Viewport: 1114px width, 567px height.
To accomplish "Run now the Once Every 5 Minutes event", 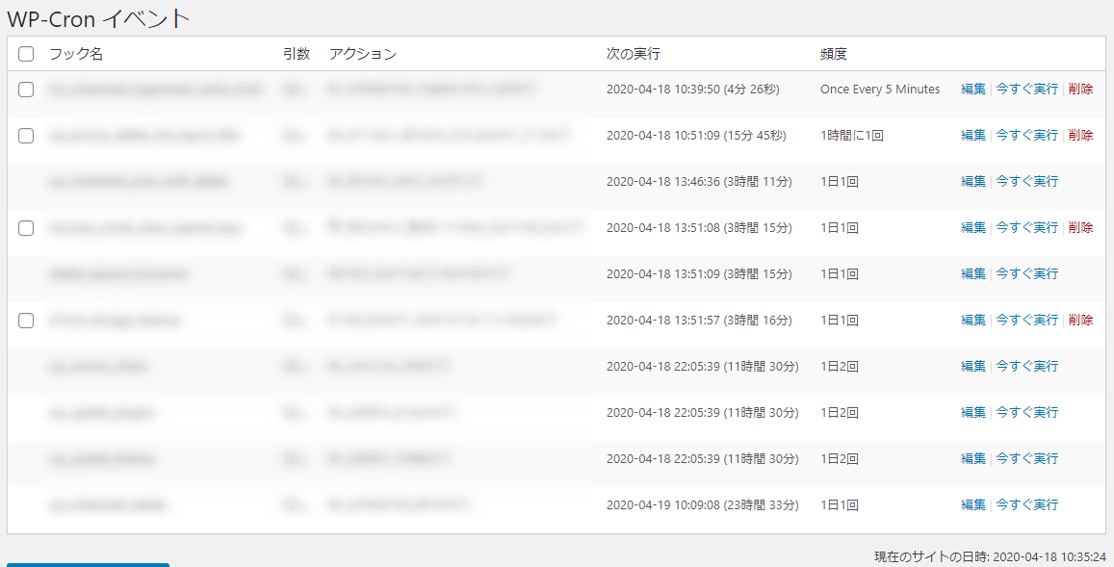I will point(1026,90).
